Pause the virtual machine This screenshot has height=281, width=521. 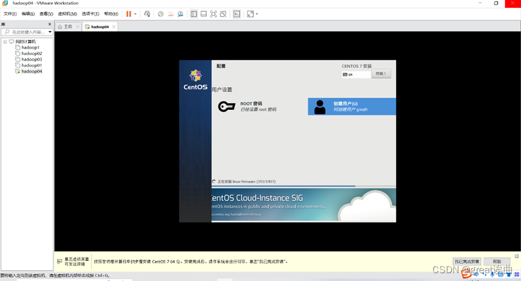128,14
